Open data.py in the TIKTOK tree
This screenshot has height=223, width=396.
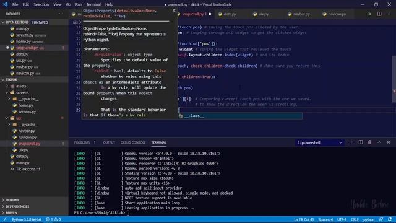point(22,157)
